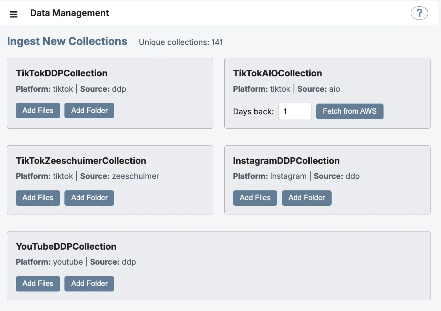
Task: Select the TikTokDDPCollection card title
Action: pos(62,73)
